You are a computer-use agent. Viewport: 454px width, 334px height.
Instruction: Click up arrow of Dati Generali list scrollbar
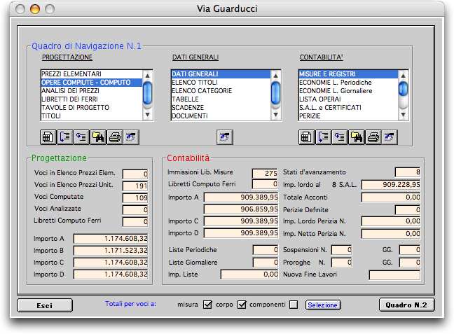coord(275,76)
